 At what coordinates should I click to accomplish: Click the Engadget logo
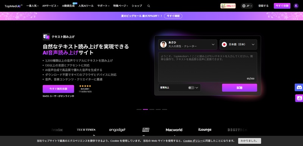117,130
